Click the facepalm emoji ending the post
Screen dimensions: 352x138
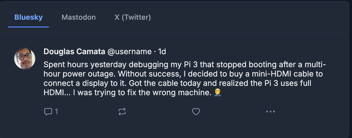tap(217, 93)
